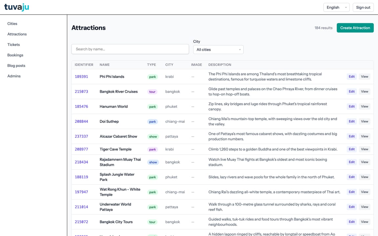The image size is (378, 236).
Task: Open Cities in the sidebar
Action: coord(12,24)
